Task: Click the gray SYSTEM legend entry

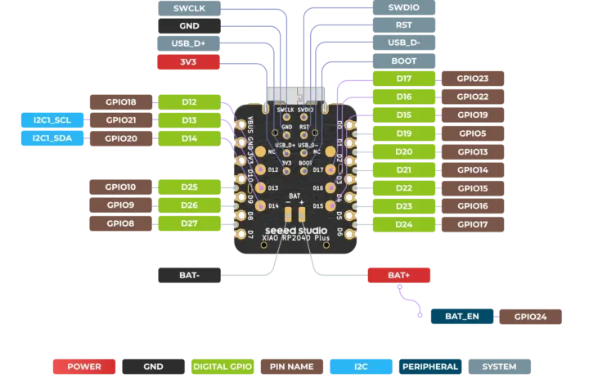Action: tap(500, 367)
